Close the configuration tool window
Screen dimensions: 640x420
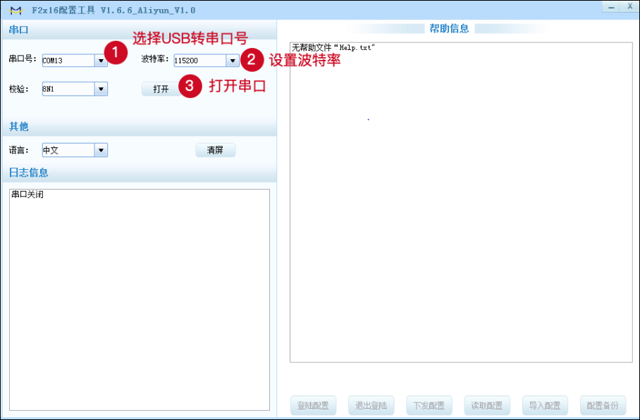pyautogui.click(x=629, y=7)
